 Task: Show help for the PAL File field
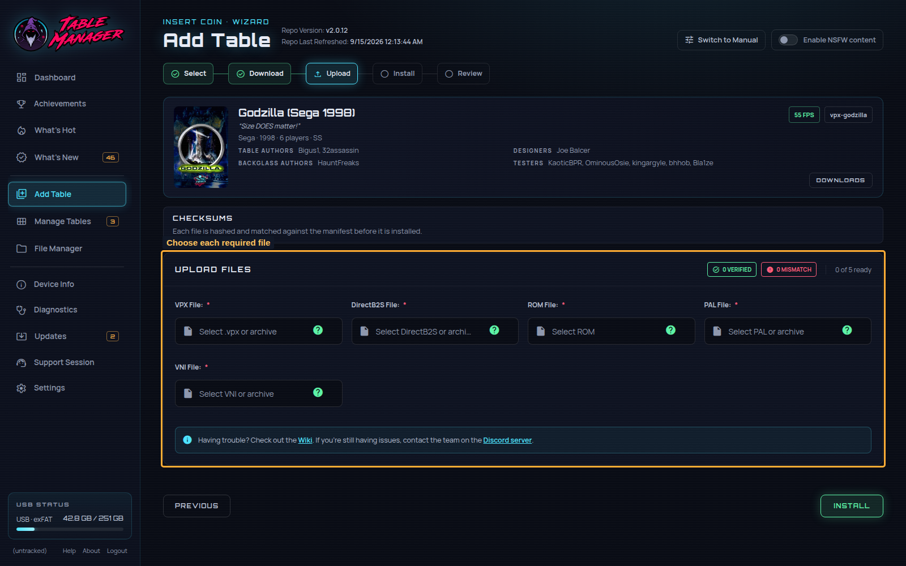point(847,330)
